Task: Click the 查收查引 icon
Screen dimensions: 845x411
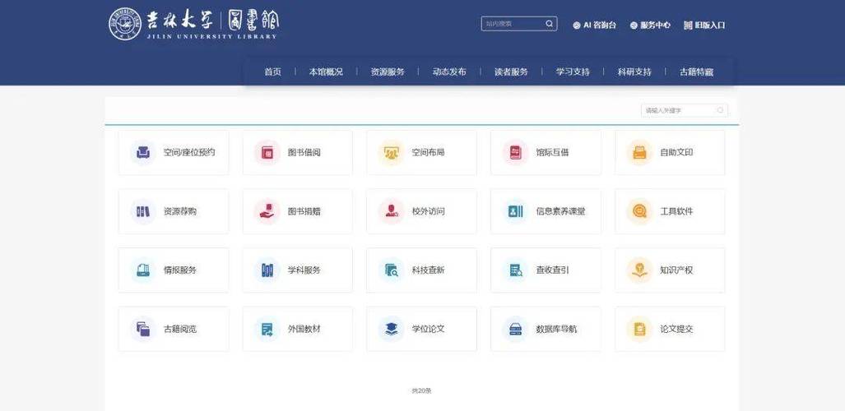Action: click(x=515, y=270)
